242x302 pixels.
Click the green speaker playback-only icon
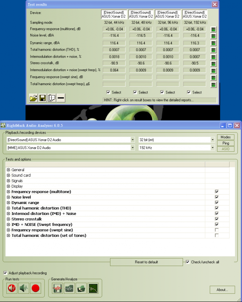[23, 288]
